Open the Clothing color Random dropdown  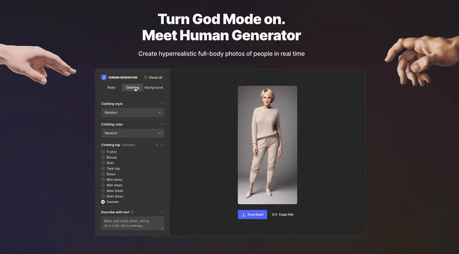[x=133, y=133]
